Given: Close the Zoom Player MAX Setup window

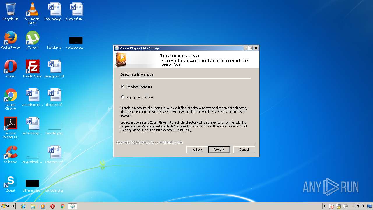Looking at the screenshot, I should [x=256, y=48].
